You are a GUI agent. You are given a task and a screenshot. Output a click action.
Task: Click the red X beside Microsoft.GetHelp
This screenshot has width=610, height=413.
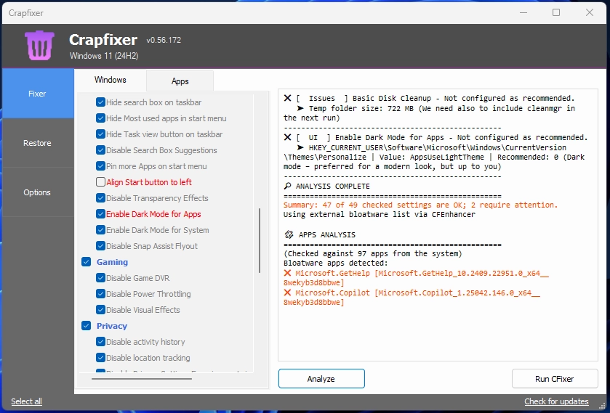[287, 273]
